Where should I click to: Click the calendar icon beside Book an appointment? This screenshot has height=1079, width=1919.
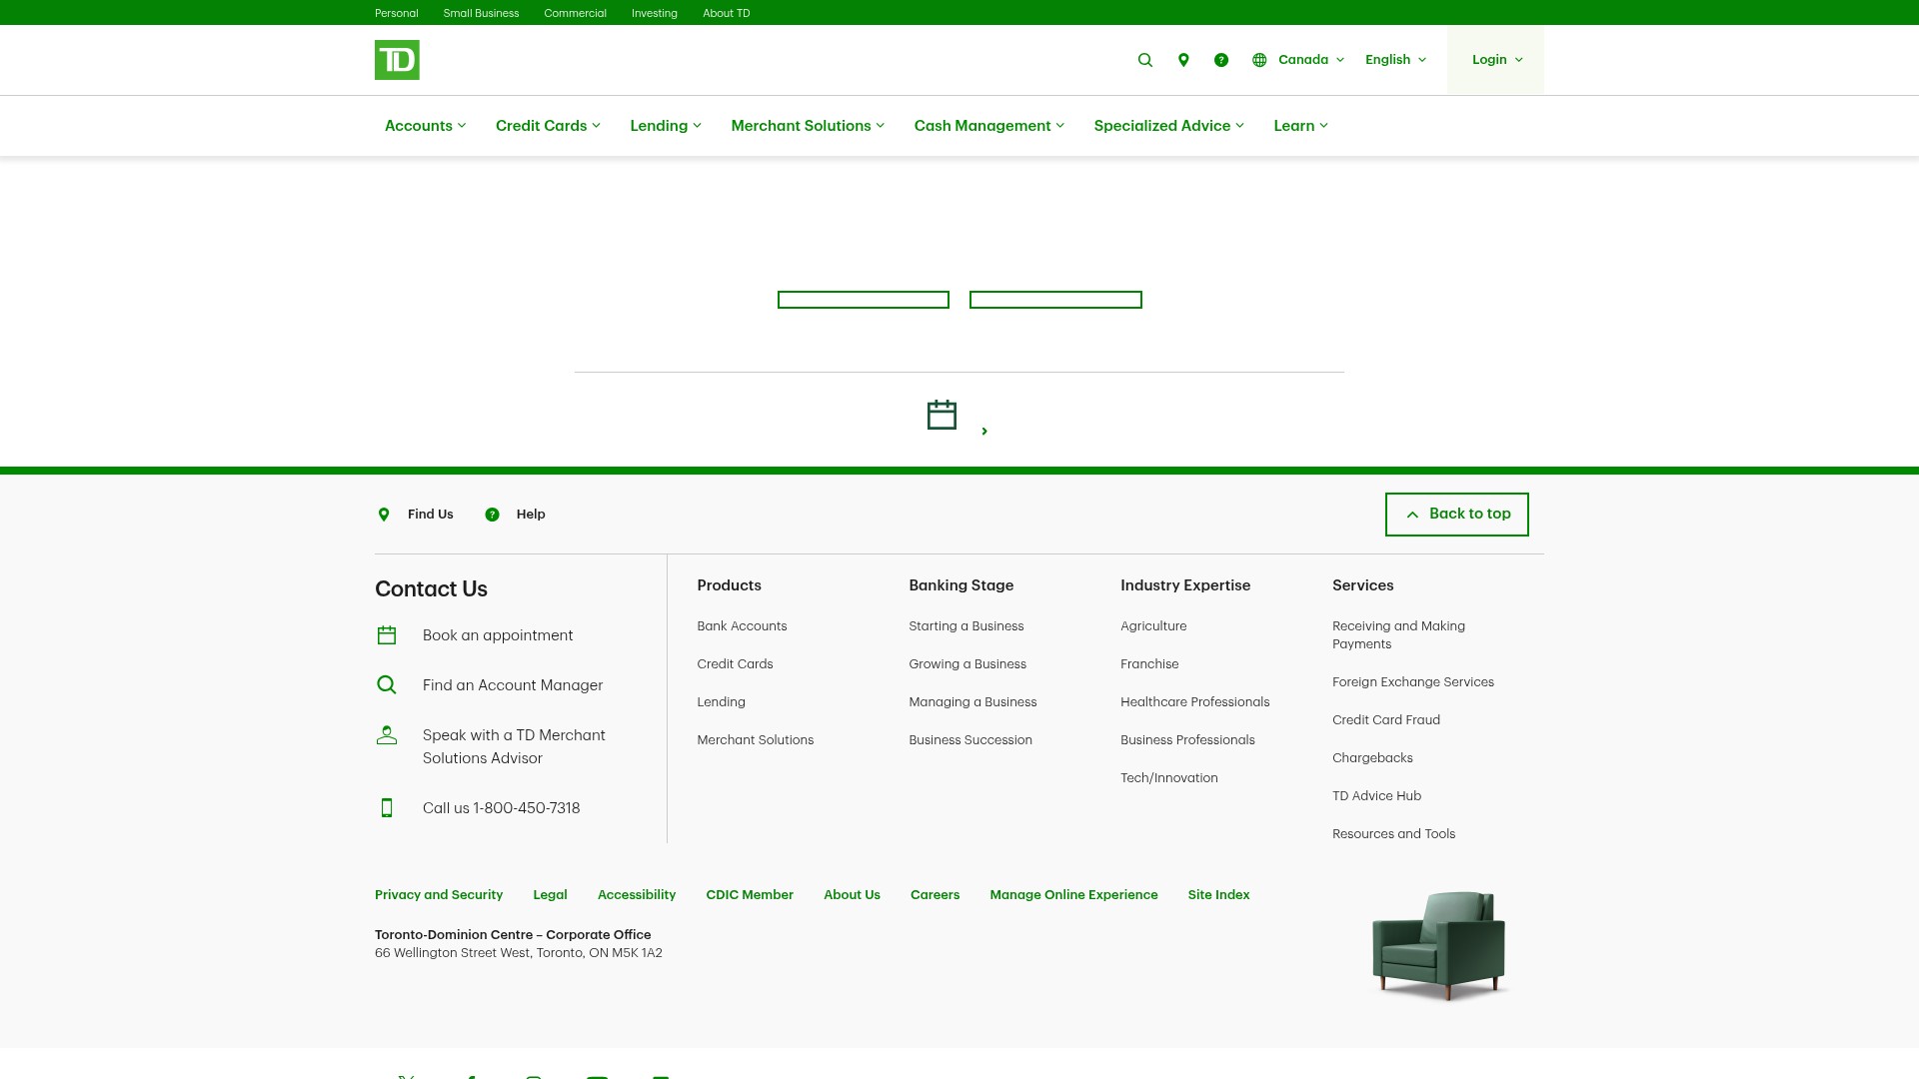(x=387, y=635)
